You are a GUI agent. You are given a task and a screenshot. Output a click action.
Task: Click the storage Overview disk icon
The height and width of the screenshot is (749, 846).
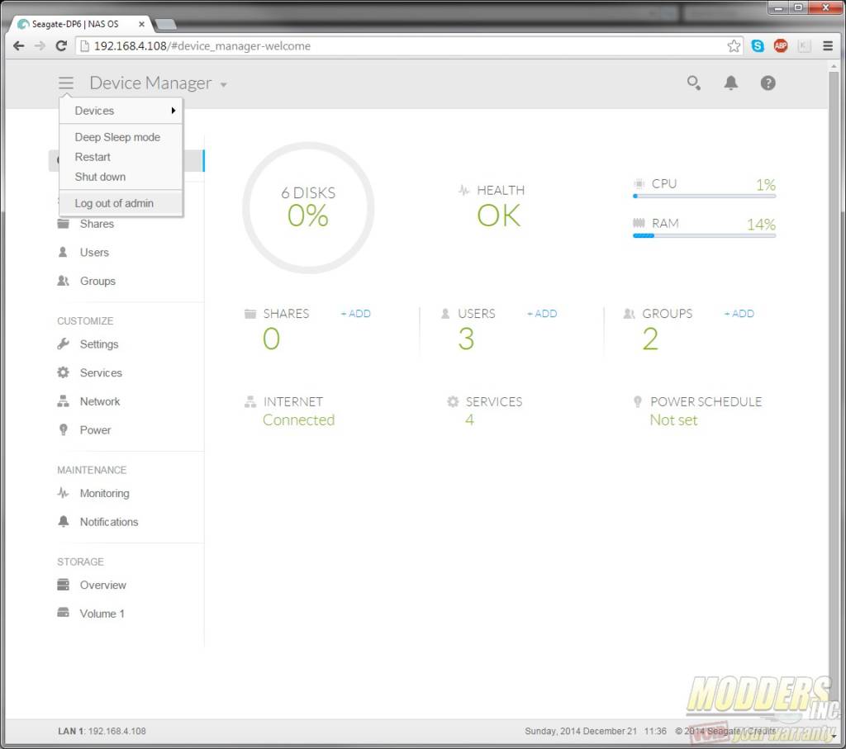coord(63,585)
